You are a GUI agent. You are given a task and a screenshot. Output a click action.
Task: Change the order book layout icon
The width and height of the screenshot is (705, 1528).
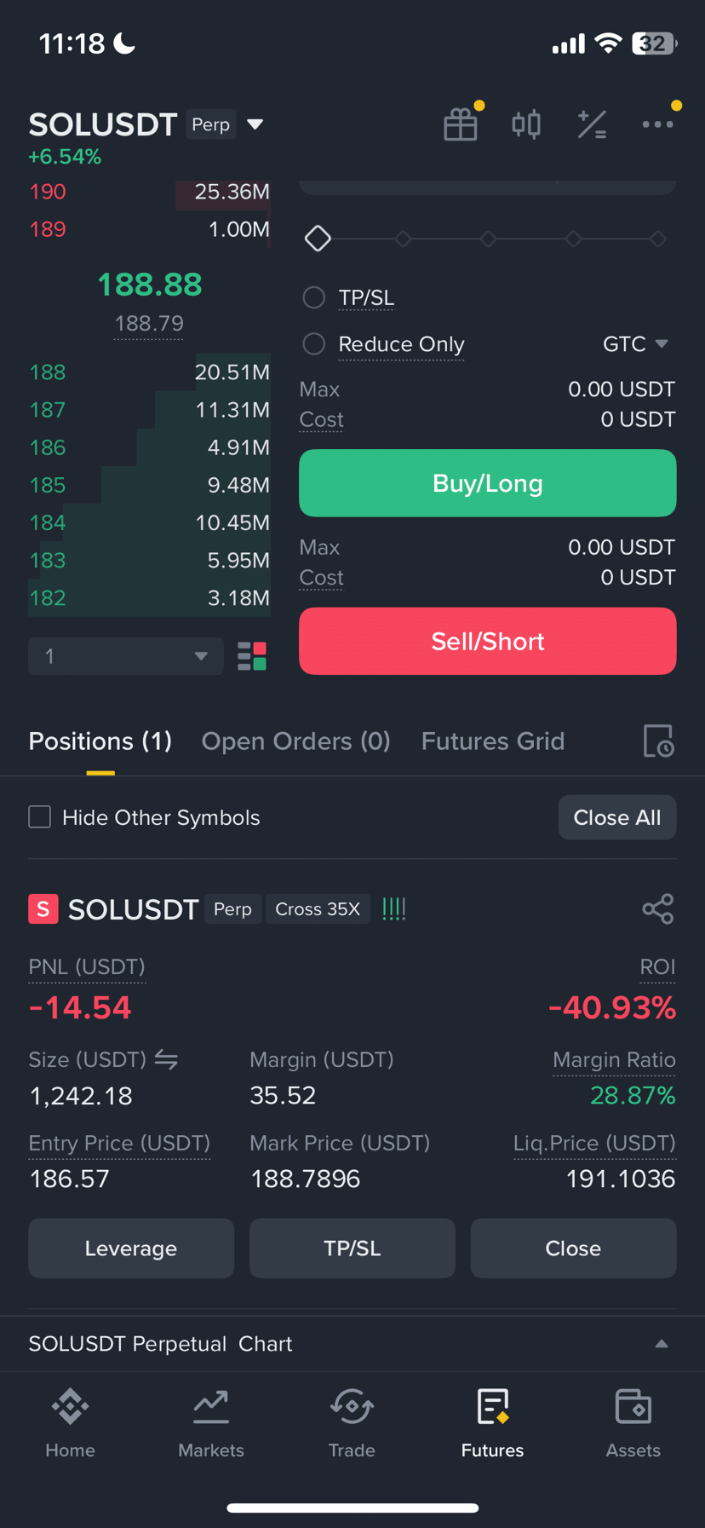(x=252, y=656)
